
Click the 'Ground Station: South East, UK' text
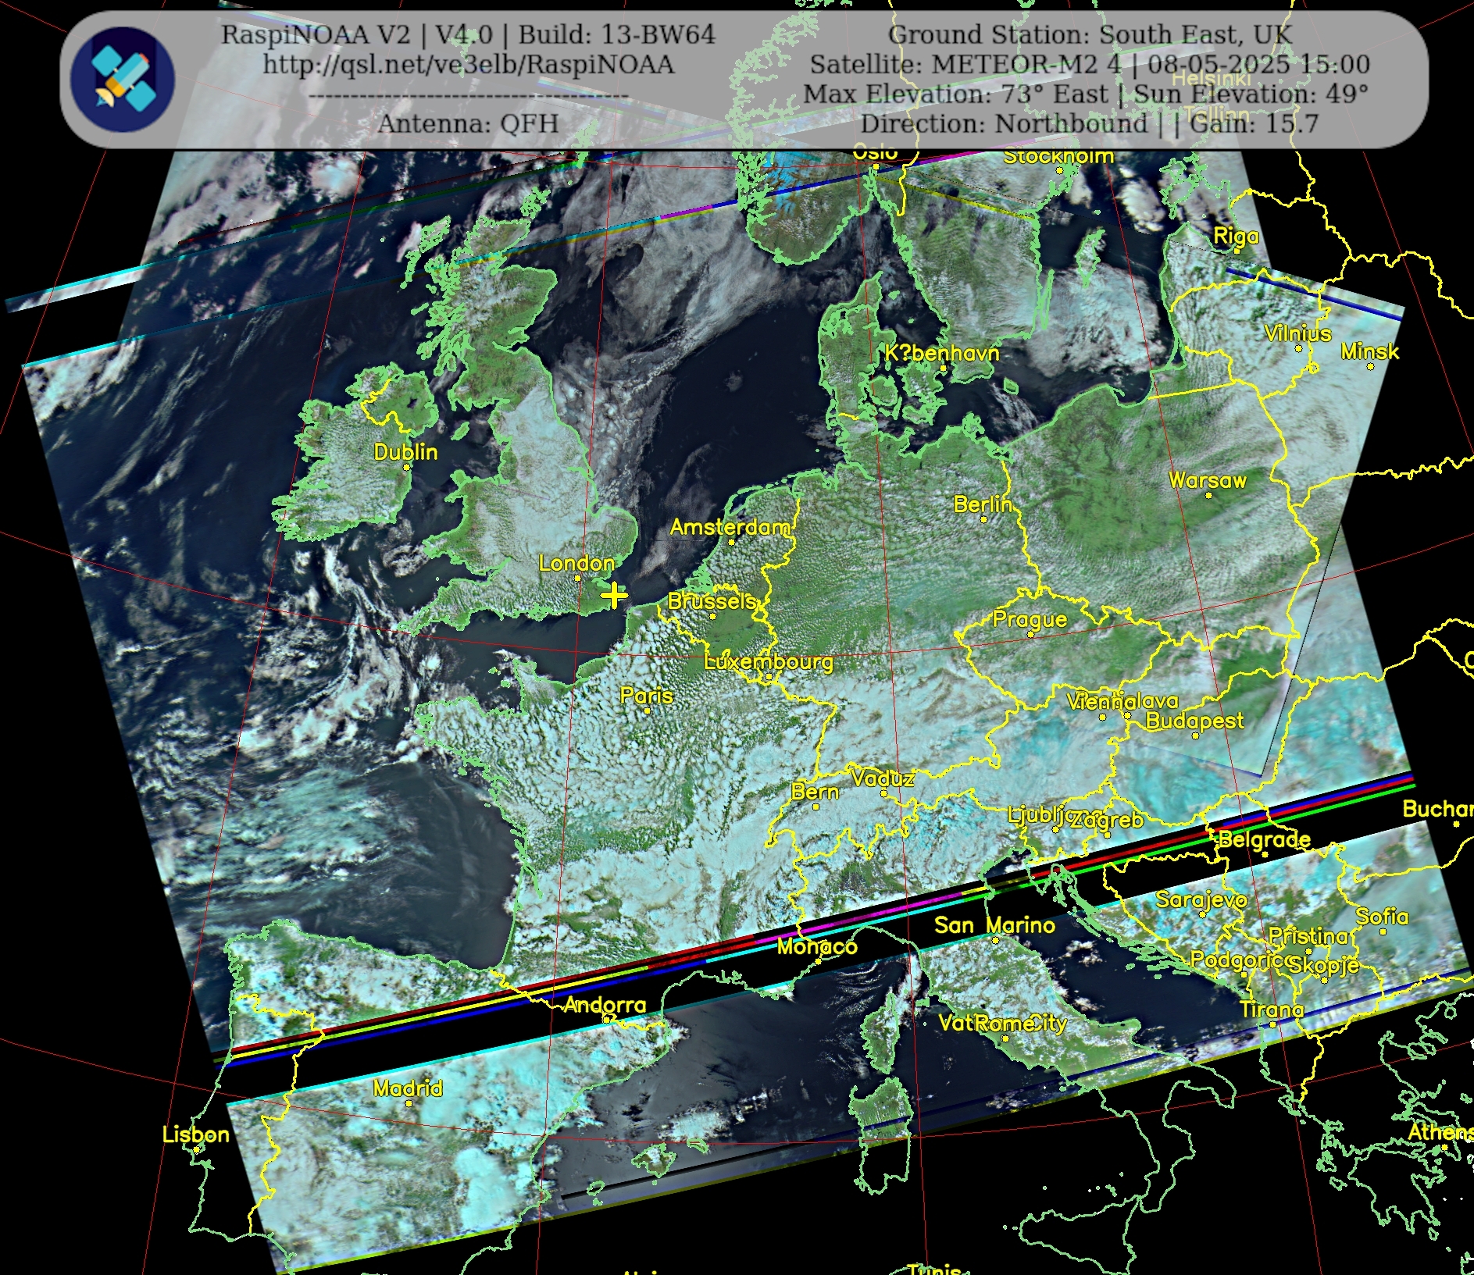[1090, 34]
